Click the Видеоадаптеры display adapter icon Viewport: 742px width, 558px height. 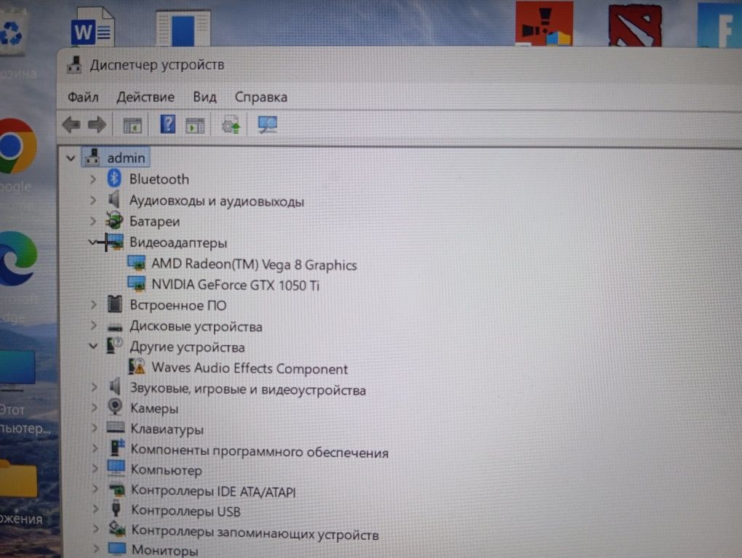tap(114, 242)
